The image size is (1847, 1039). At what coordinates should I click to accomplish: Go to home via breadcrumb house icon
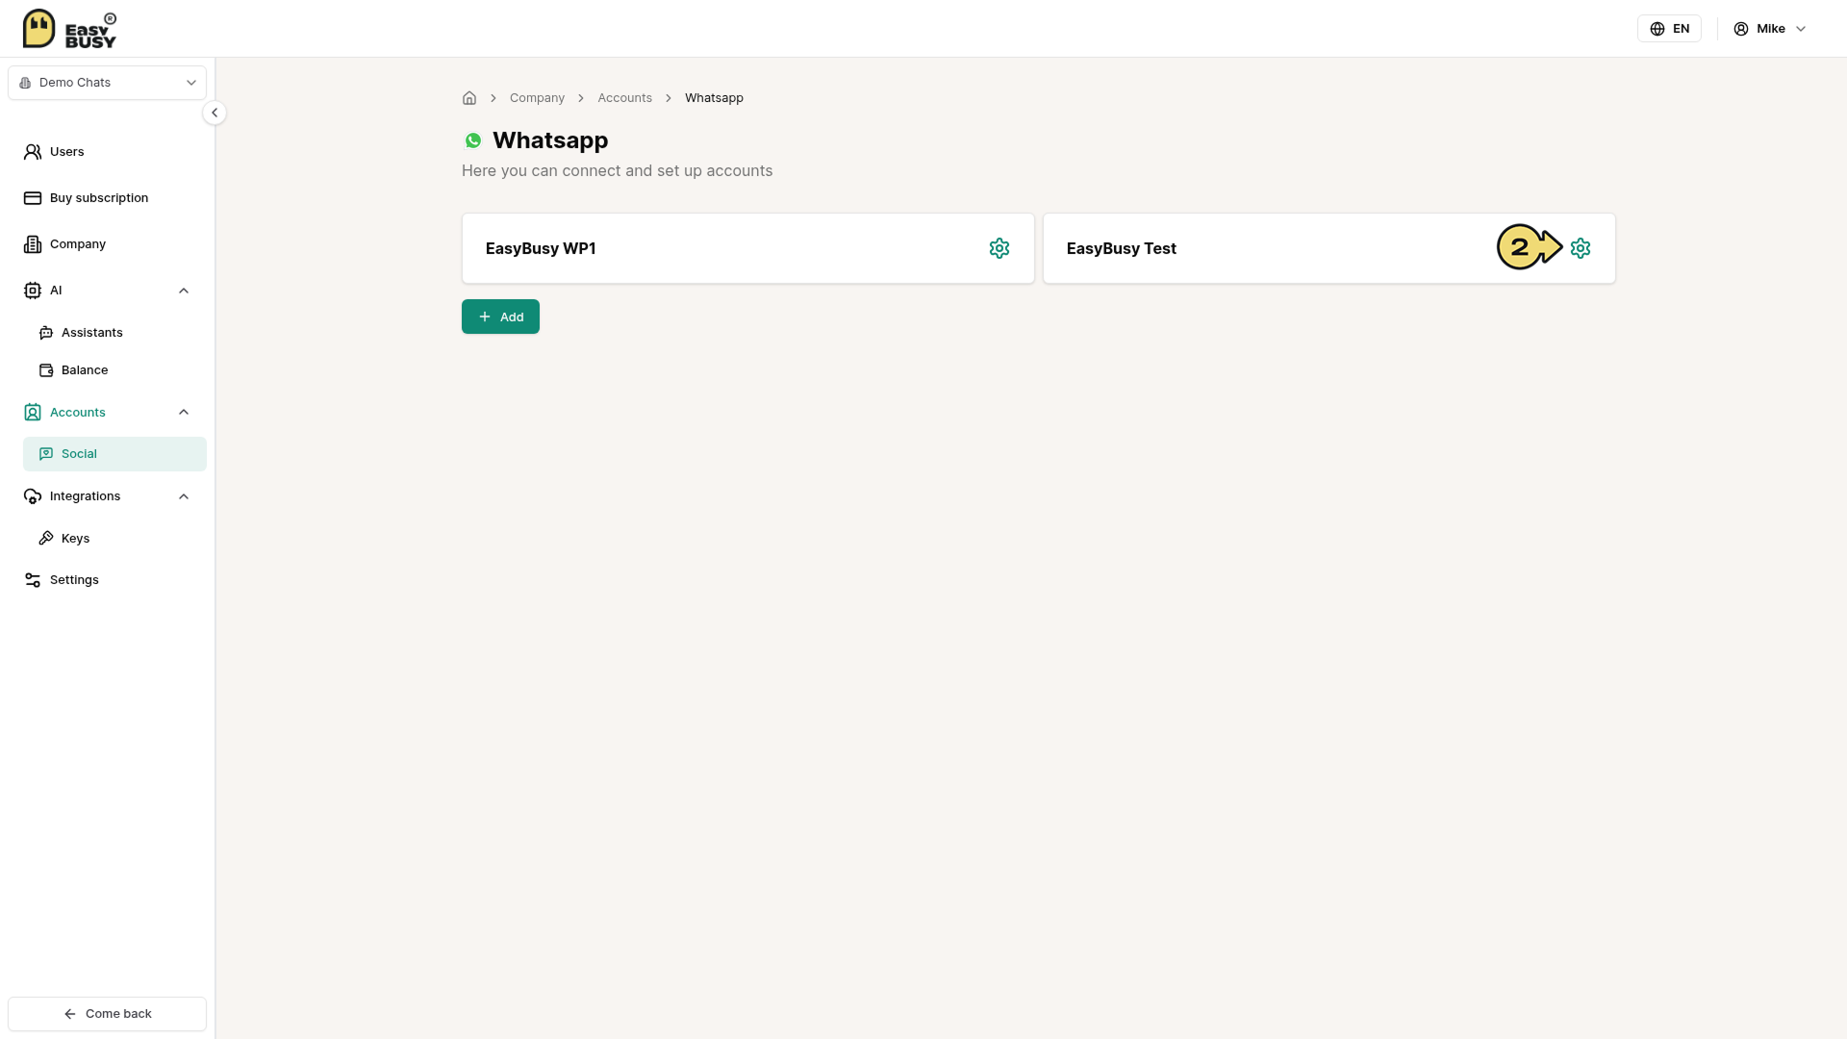[x=469, y=98]
